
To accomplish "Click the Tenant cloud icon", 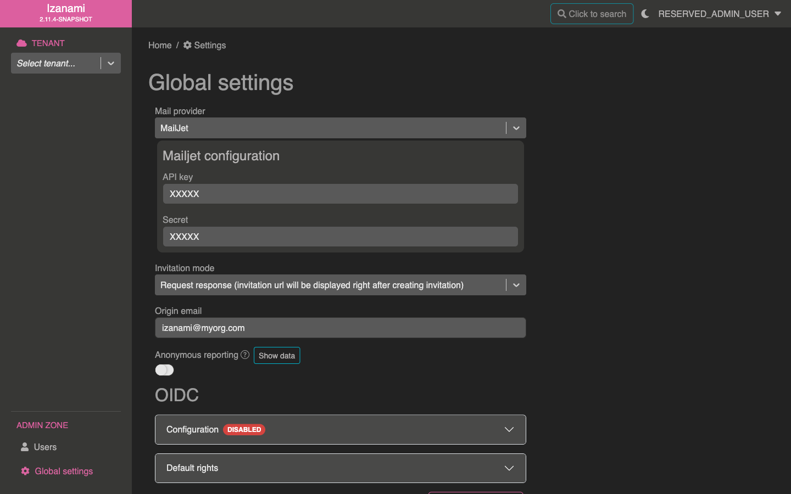I will tap(21, 43).
